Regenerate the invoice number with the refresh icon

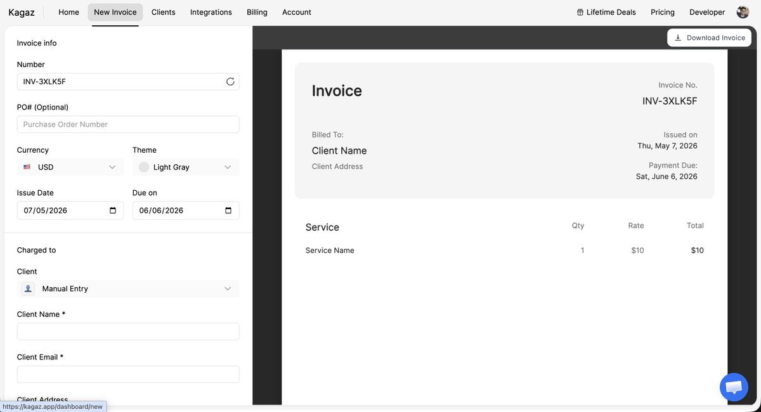coord(230,82)
